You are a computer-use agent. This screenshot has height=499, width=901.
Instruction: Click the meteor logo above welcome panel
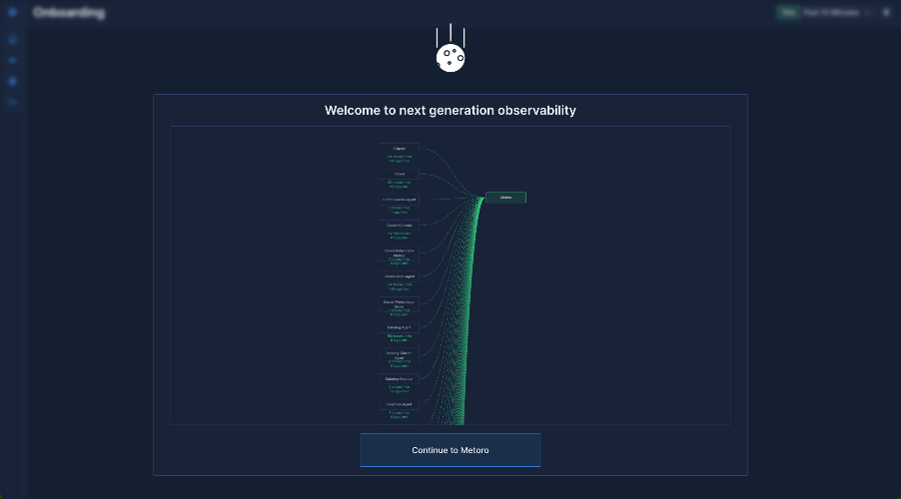pyautogui.click(x=450, y=48)
